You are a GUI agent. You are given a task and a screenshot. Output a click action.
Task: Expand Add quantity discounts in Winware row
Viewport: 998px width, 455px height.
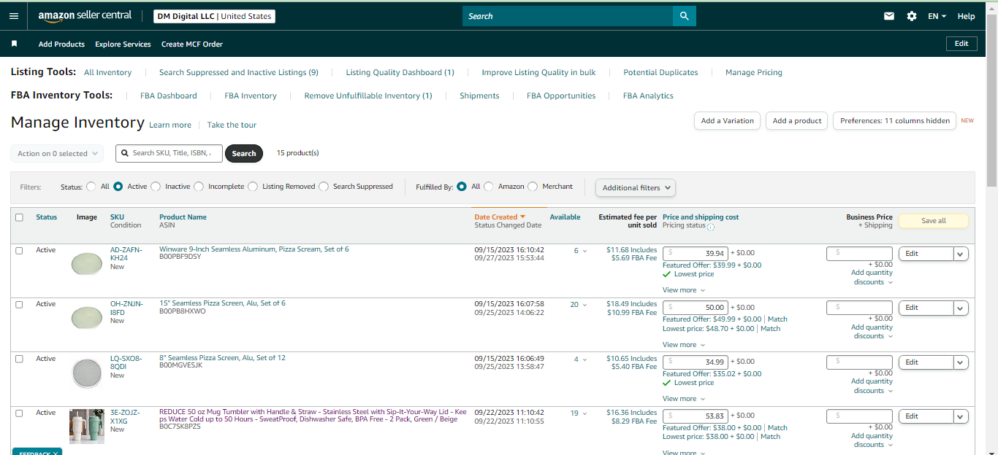pos(872,277)
